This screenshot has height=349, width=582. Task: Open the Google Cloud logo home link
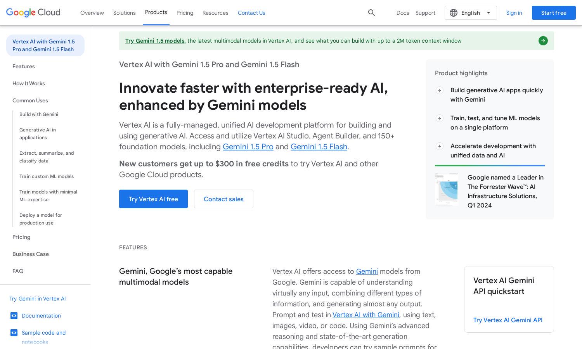(x=33, y=13)
